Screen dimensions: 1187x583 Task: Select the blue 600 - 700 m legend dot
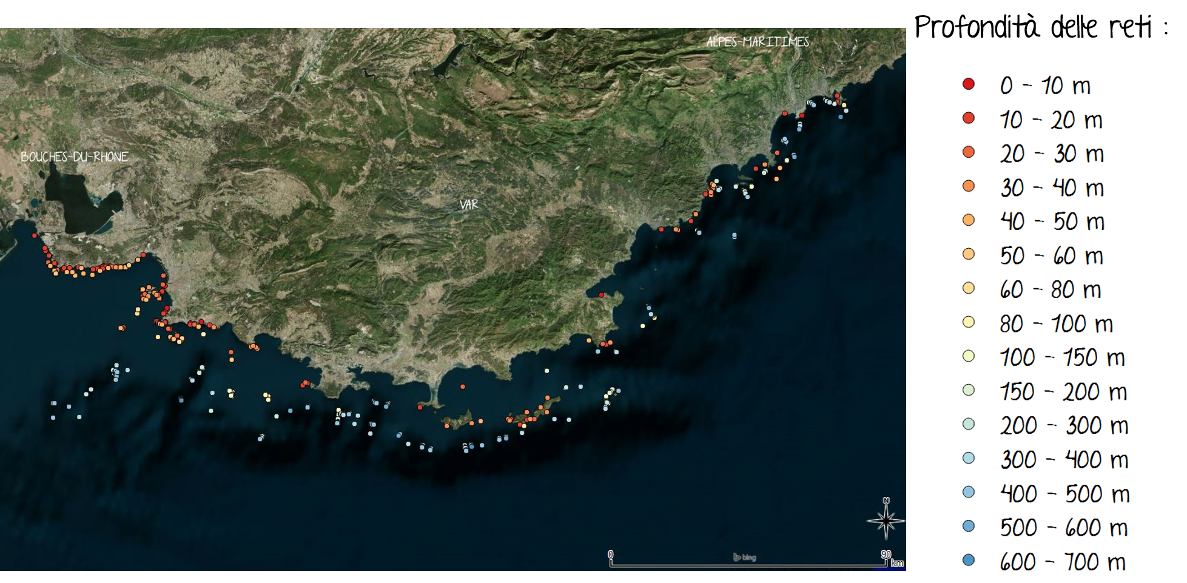coord(968,560)
